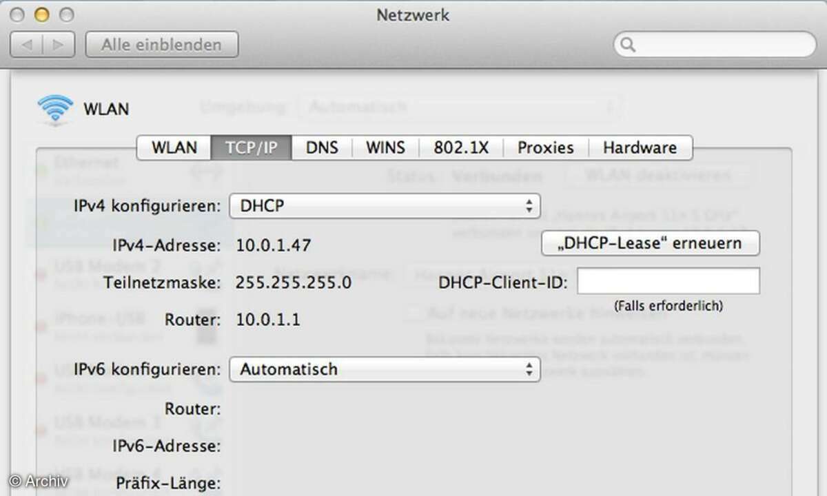The width and height of the screenshot is (827, 496).
Task: Click the Teilnetzmaske label
Action: (x=162, y=282)
